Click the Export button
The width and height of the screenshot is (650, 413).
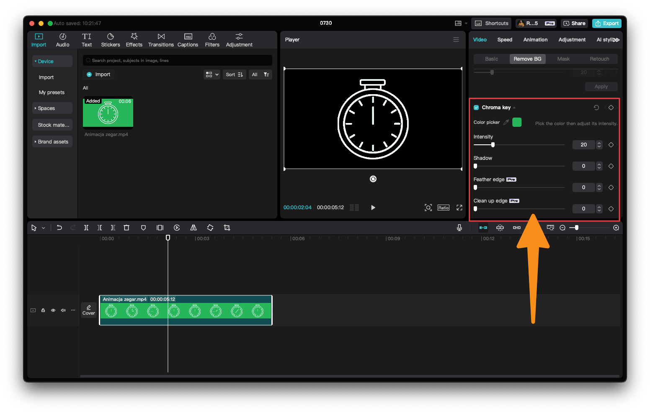[x=607, y=23]
